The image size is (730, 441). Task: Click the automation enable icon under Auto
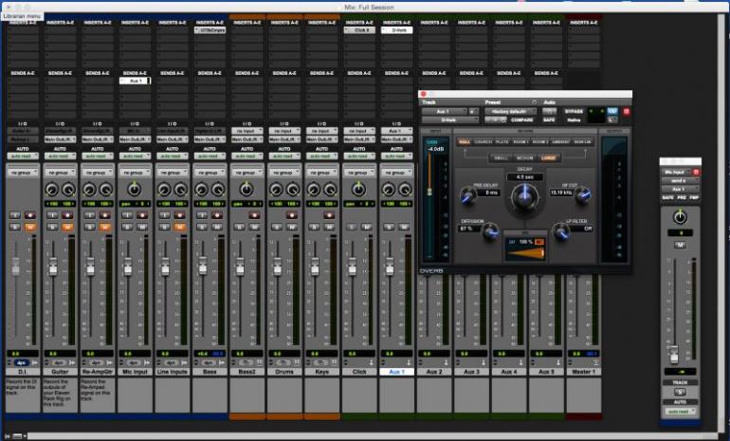point(549,111)
